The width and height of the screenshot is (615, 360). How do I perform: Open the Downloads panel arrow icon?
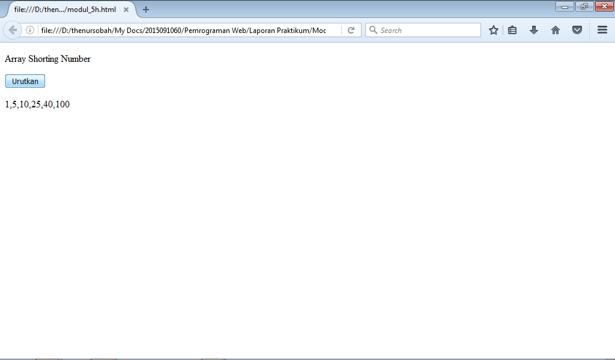[x=534, y=30]
